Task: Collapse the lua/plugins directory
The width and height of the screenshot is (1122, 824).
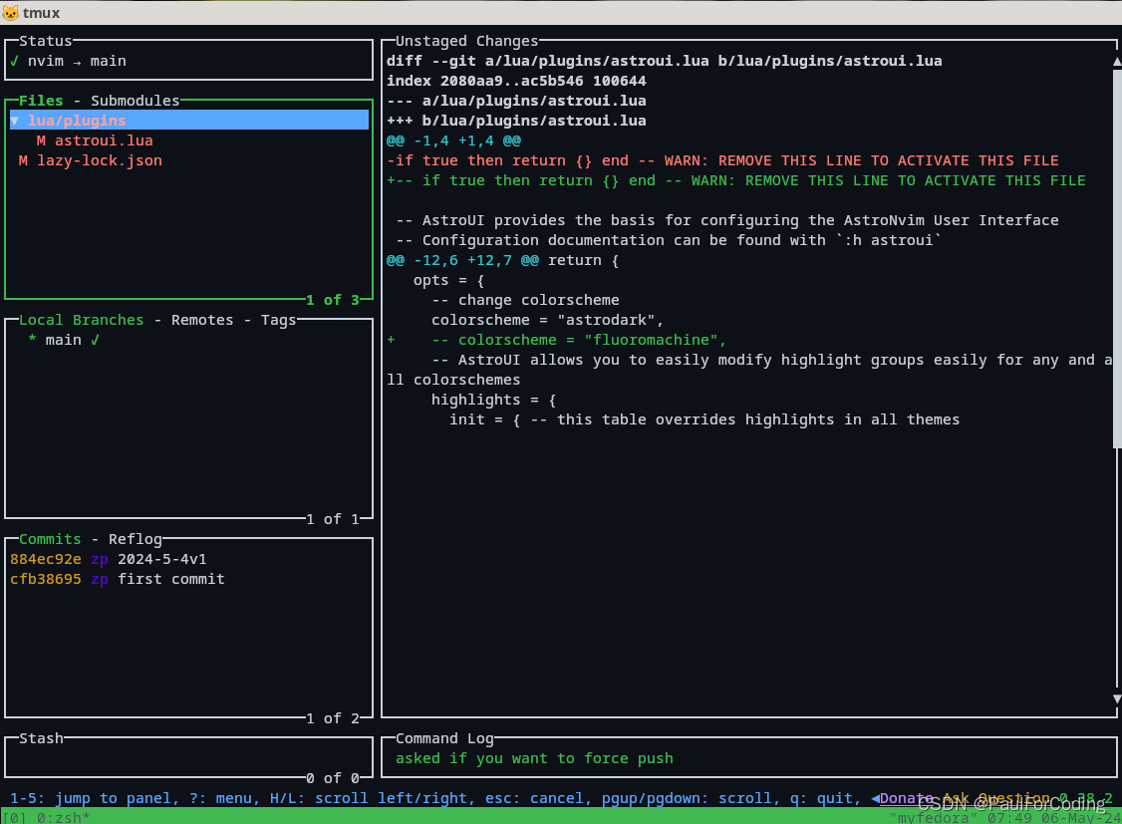Action: pos(15,121)
